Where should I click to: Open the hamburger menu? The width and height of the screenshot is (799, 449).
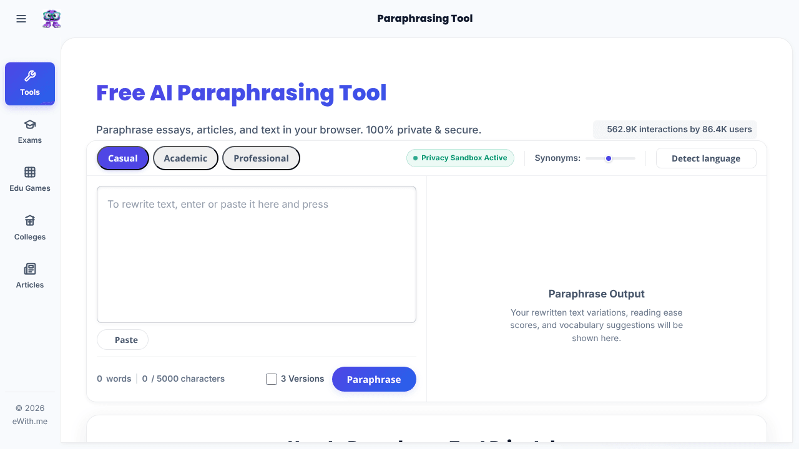(21, 19)
